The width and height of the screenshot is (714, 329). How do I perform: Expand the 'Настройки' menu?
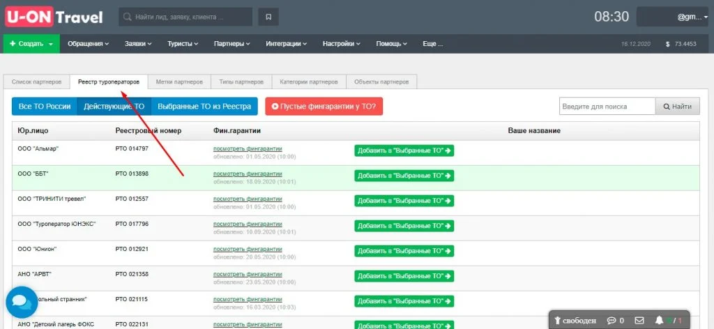pyautogui.click(x=342, y=44)
